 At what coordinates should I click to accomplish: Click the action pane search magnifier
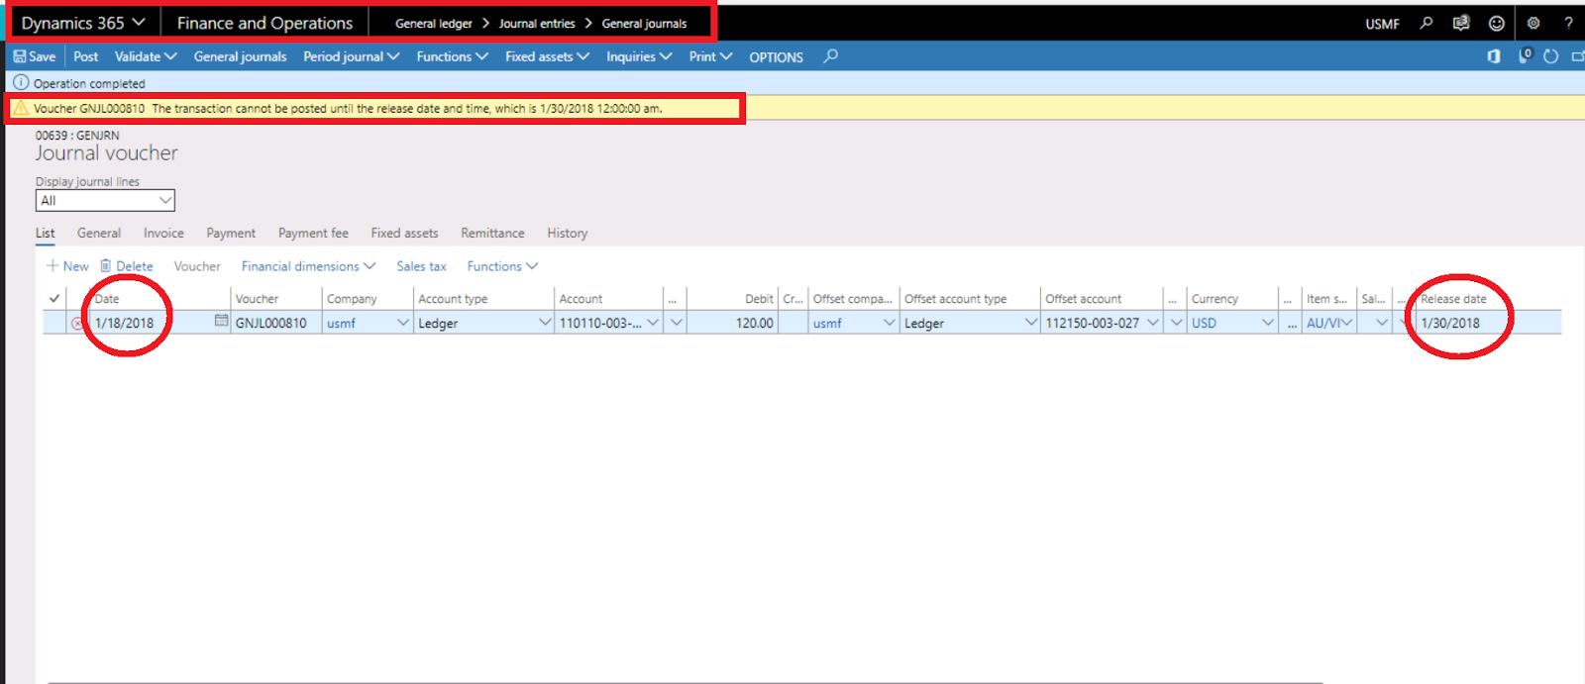click(831, 56)
